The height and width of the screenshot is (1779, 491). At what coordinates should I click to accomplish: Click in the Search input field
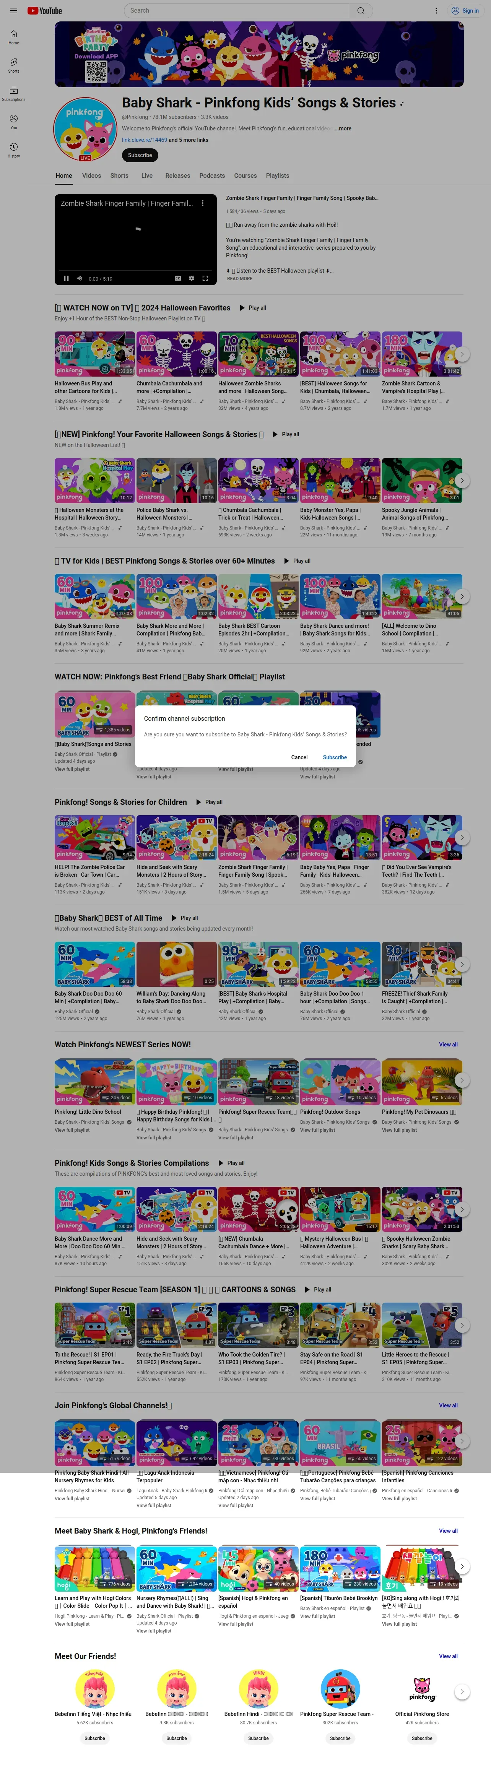tap(237, 10)
